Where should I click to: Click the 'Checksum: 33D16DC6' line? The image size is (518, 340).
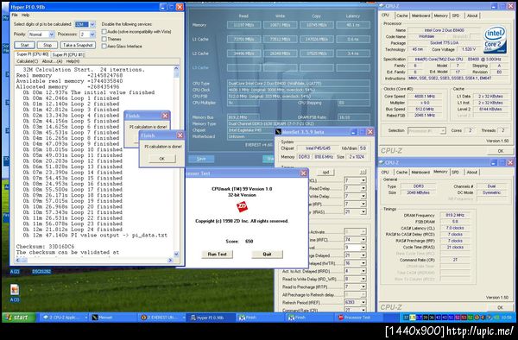tap(45, 247)
